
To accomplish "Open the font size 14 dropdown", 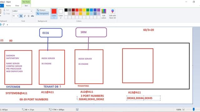I will [x=17, y=16].
